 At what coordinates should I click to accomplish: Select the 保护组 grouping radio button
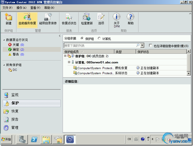[x=82, y=38]
